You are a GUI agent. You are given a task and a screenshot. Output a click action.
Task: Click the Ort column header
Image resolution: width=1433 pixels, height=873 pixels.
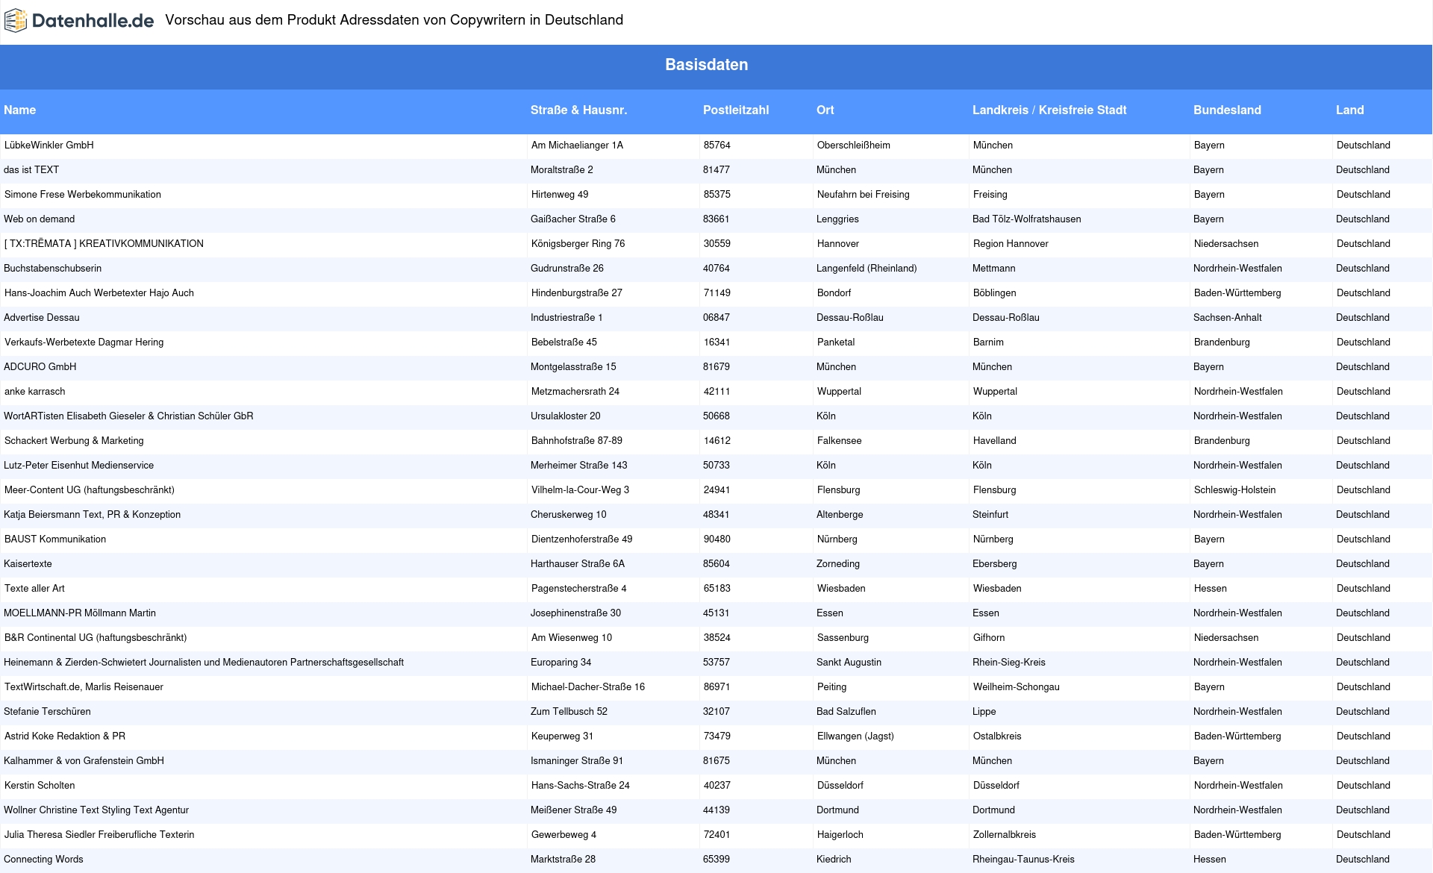click(825, 110)
